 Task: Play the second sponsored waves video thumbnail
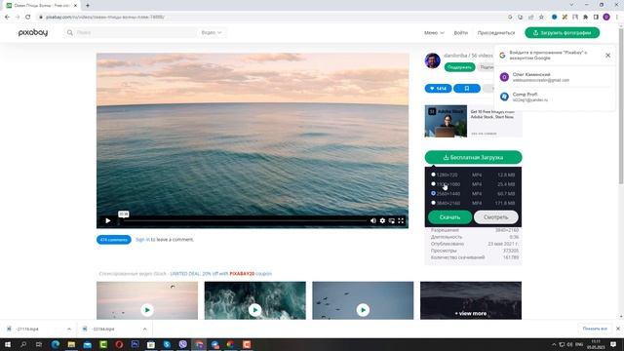coord(254,310)
